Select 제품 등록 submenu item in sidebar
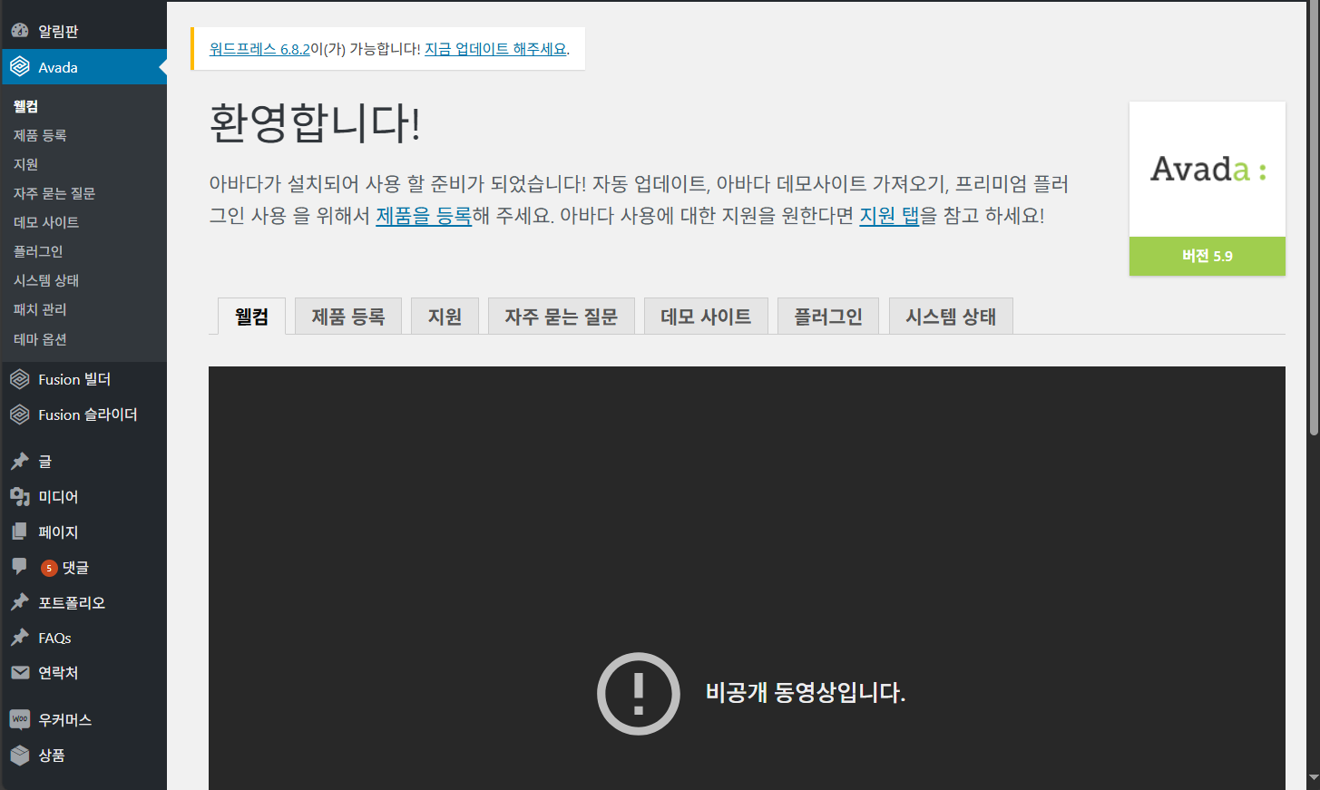The height and width of the screenshot is (790, 1320). point(40,135)
